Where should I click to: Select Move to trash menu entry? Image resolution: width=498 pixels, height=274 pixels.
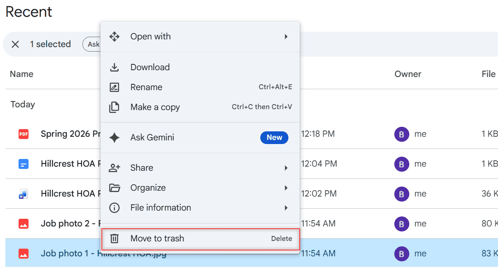[x=200, y=239]
